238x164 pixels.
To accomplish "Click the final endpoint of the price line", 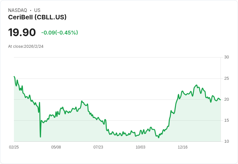I will 221,100.
